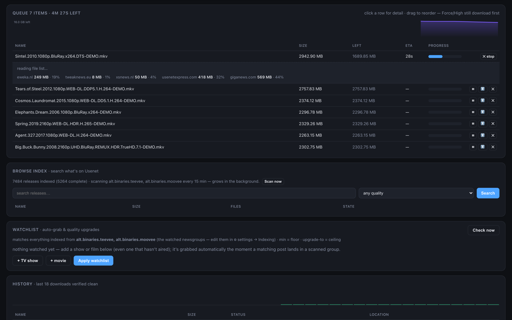Click the search releases input field
The image size is (512, 320).
point(184,193)
